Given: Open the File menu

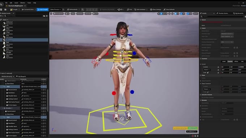Looking at the screenshot, I should [6, 3].
